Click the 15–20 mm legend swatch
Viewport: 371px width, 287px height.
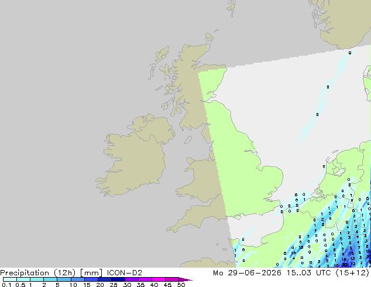tap(91, 279)
